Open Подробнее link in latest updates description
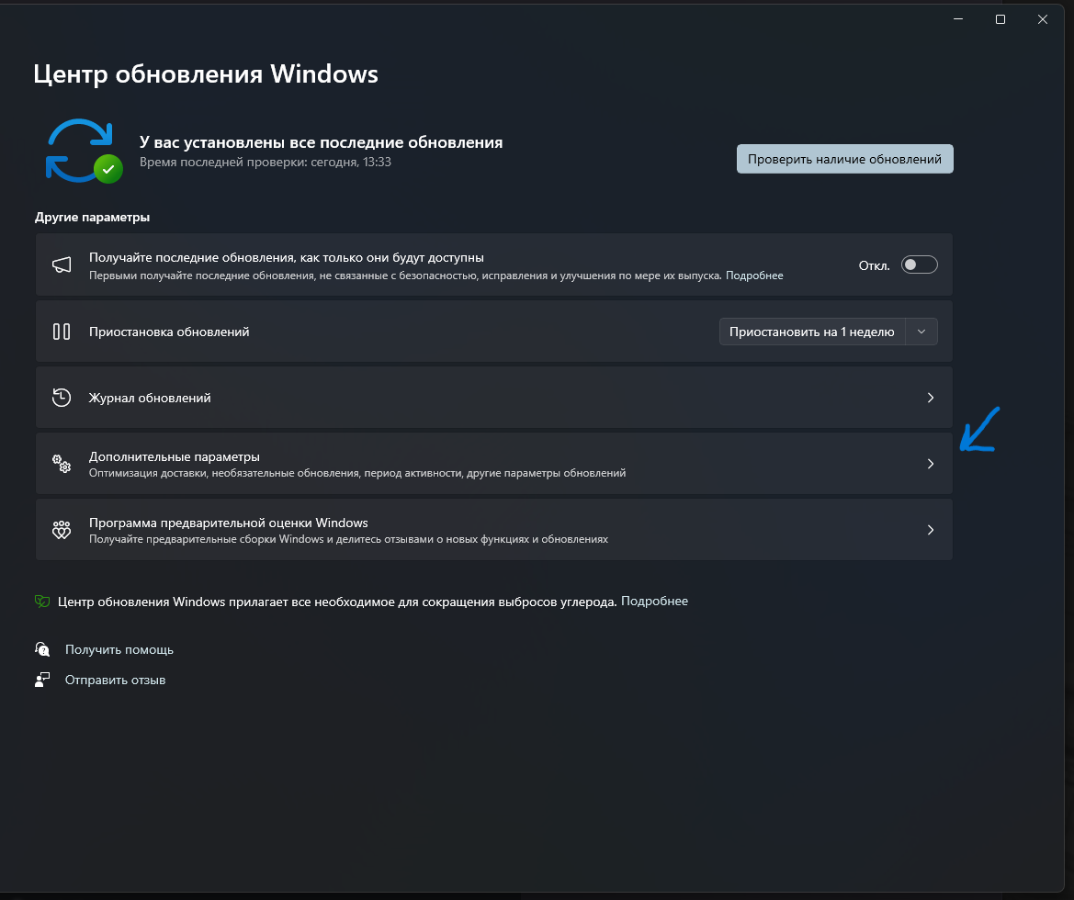This screenshot has height=900, width=1074. [754, 276]
